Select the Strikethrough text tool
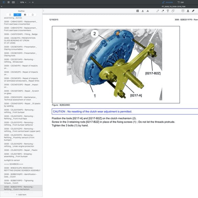This screenshot has height=198, width=198. pyautogui.click(x=148, y=11)
